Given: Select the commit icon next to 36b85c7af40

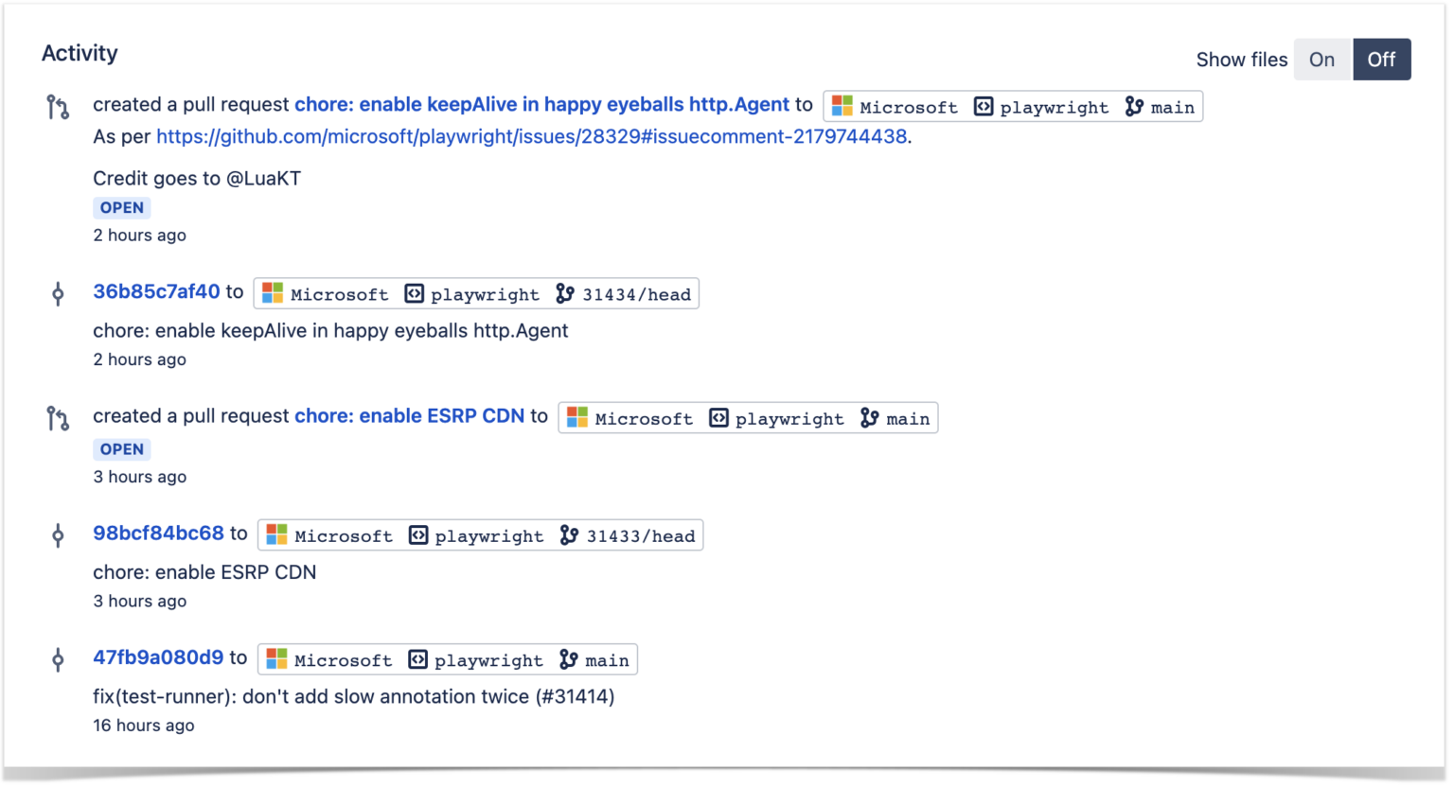Looking at the screenshot, I should pos(58,294).
